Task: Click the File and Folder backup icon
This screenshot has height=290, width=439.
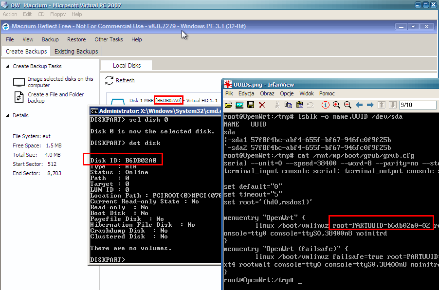Action: coord(19,97)
